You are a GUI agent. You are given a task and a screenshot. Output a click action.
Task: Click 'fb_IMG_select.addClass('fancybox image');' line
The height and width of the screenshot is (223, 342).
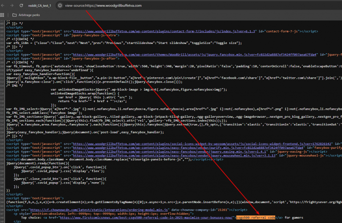click(x=44, y=113)
